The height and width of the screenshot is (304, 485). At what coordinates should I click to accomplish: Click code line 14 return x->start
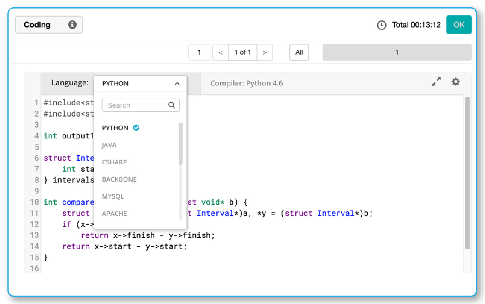[x=125, y=247]
